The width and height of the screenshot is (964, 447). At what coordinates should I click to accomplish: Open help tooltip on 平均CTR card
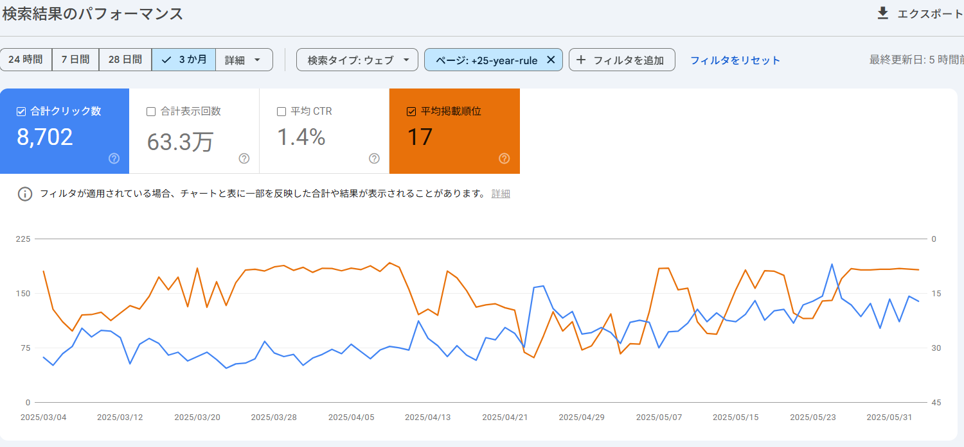[374, 159]
